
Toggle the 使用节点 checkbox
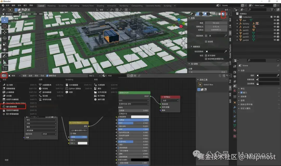pos(47,76)
